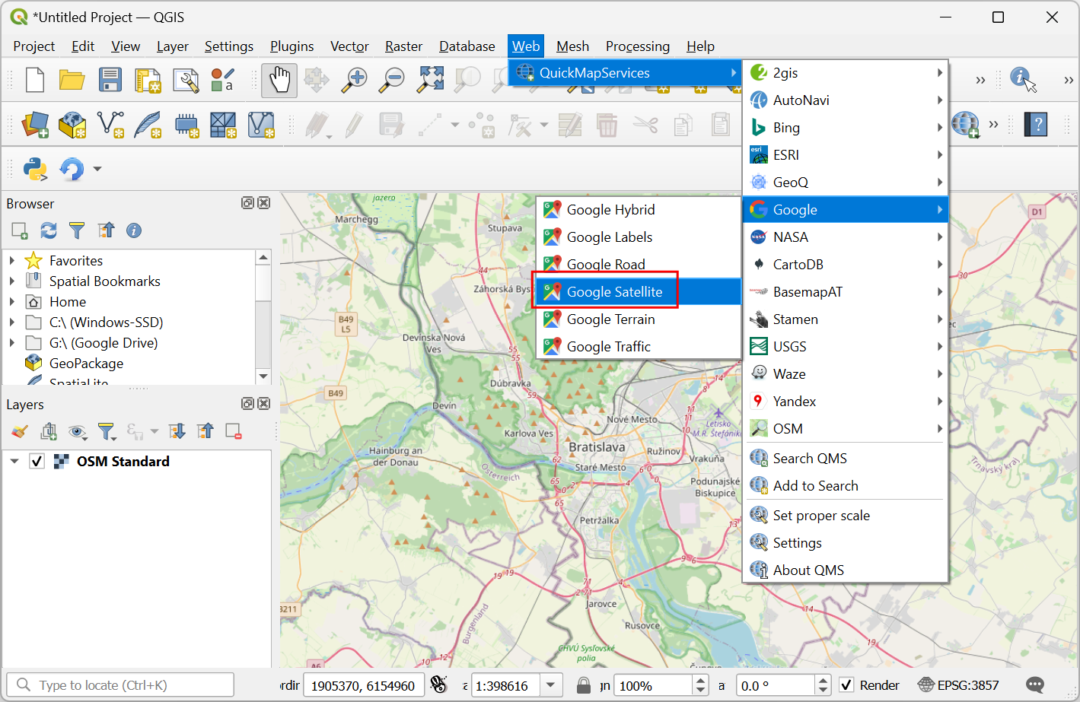
Task: Click the New Project blank page icon
Action: pos(35,80)
